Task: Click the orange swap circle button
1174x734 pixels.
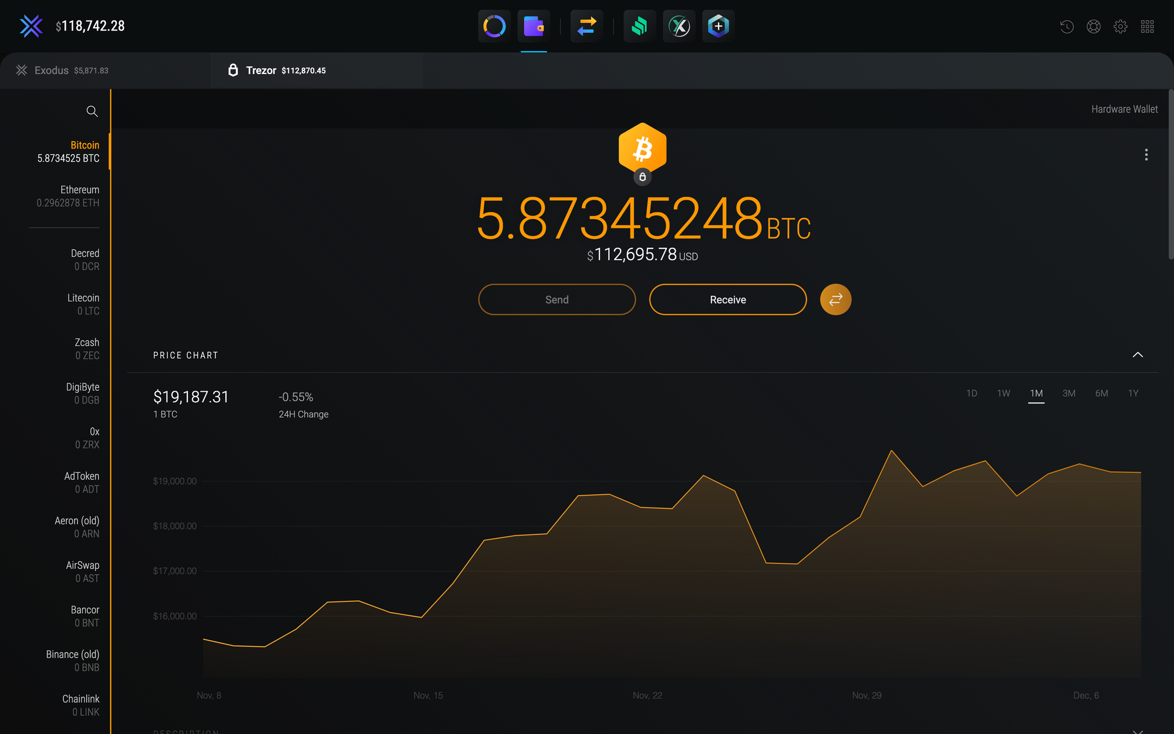Action: [835, 299]
